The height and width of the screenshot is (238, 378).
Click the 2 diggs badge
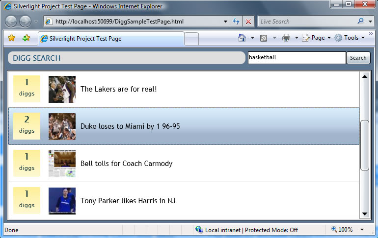point(27,126)
